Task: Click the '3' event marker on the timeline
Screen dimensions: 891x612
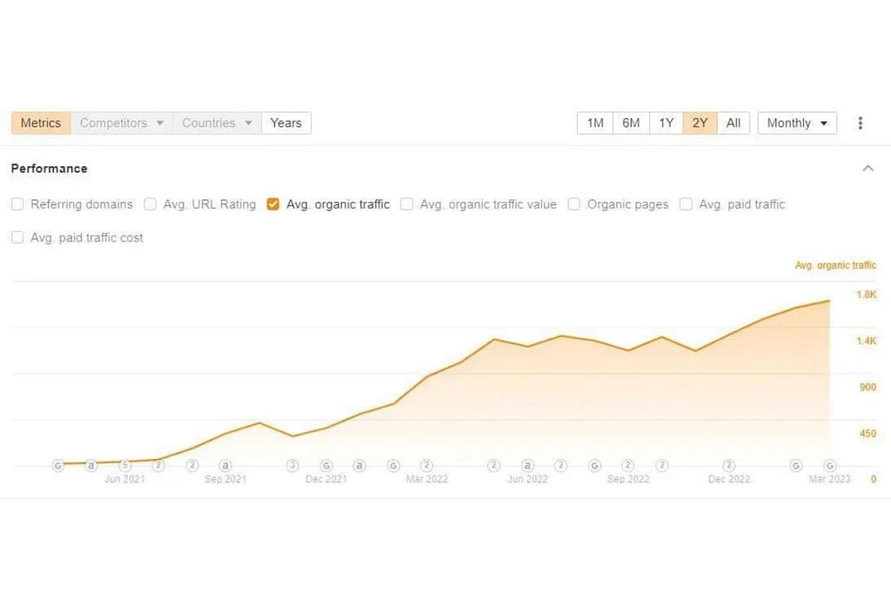Action: coord(292,465)
